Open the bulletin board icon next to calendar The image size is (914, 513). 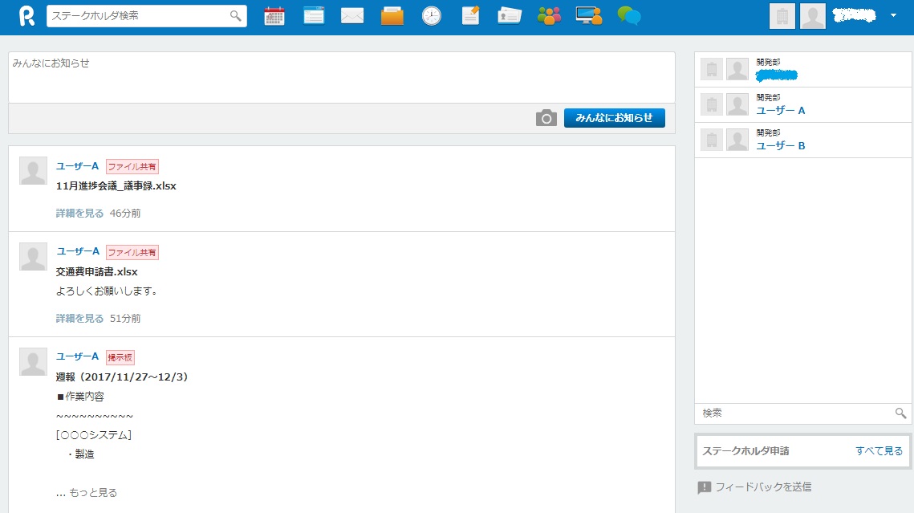tap(313, 14)
